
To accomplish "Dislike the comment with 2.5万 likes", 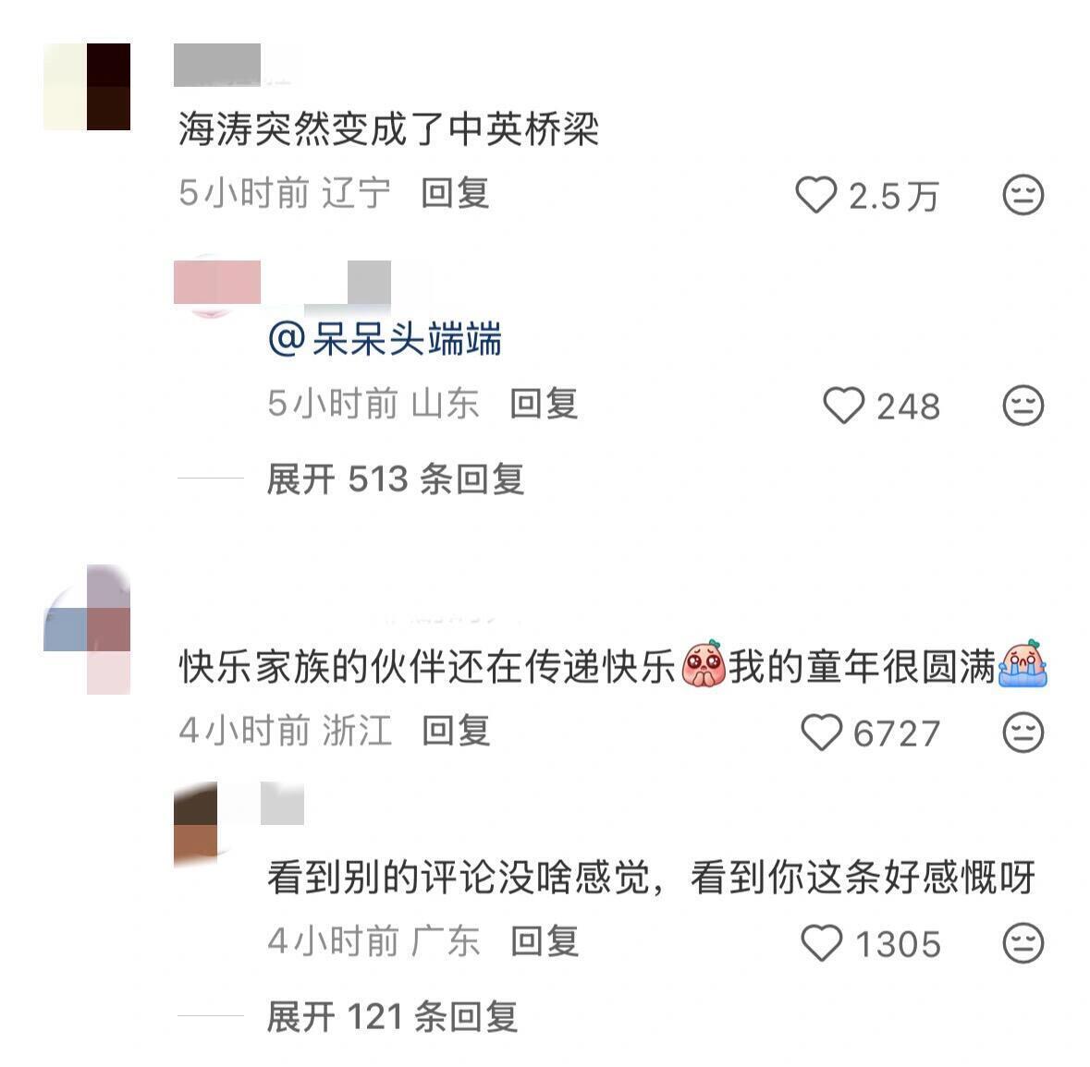I will 1023,195.
